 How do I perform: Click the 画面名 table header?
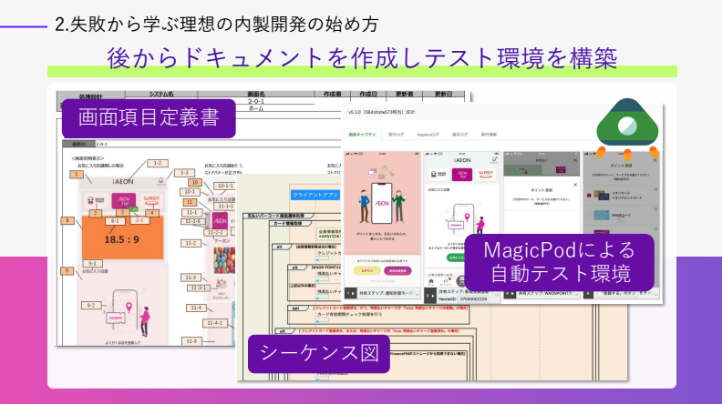coord(256,95)
